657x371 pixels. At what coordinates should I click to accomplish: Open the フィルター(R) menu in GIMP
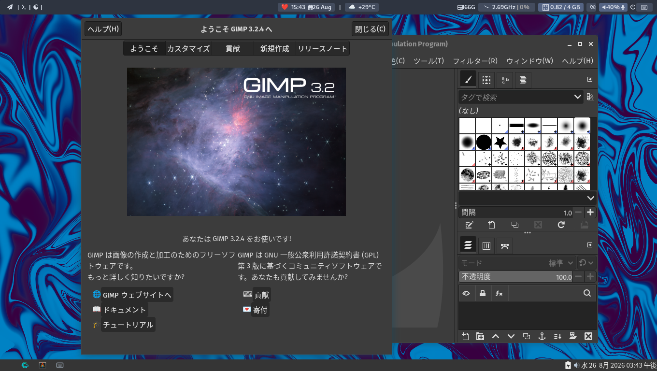[475, 61]
